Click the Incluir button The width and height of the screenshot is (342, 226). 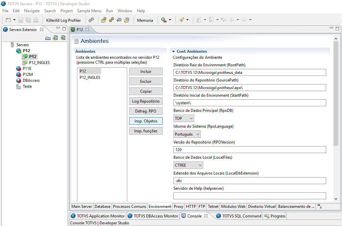coord(146,71)
